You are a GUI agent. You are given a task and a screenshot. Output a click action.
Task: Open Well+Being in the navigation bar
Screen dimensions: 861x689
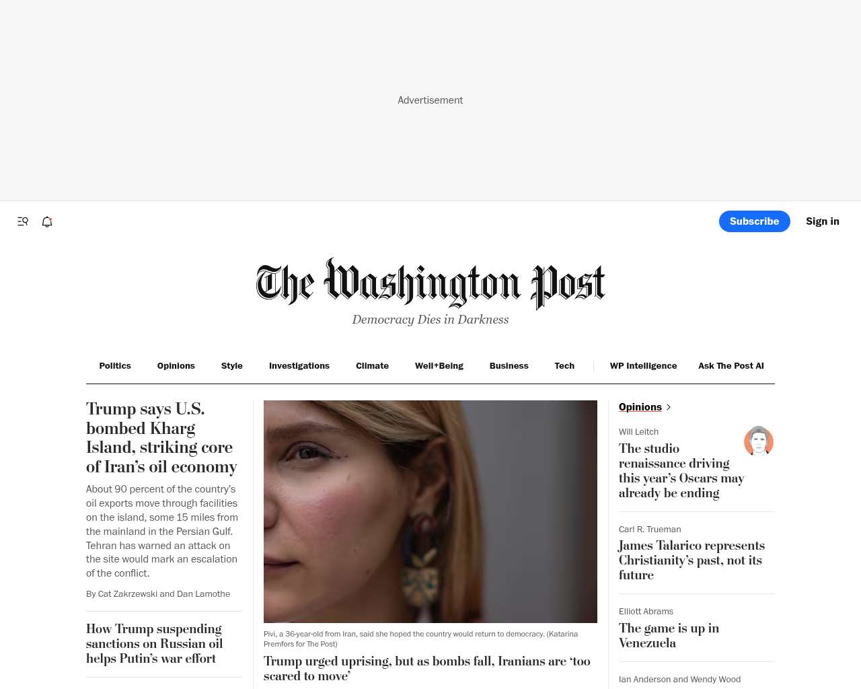[439, 366]
